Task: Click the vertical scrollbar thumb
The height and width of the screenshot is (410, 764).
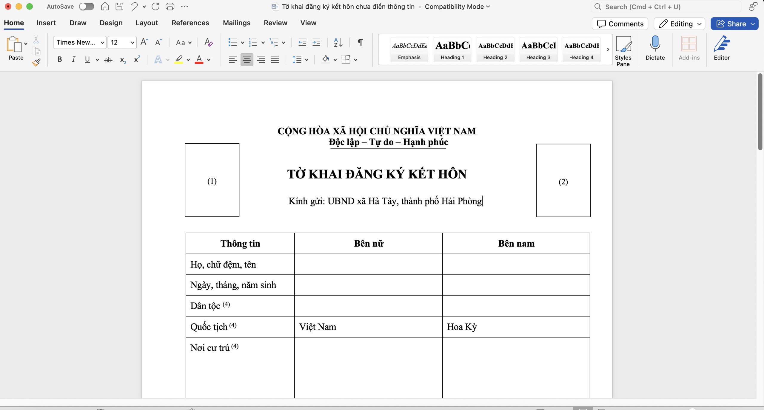Action: (x=760, y=112)
